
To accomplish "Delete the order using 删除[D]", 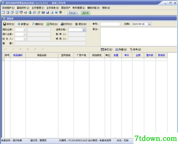I will 38,24.
